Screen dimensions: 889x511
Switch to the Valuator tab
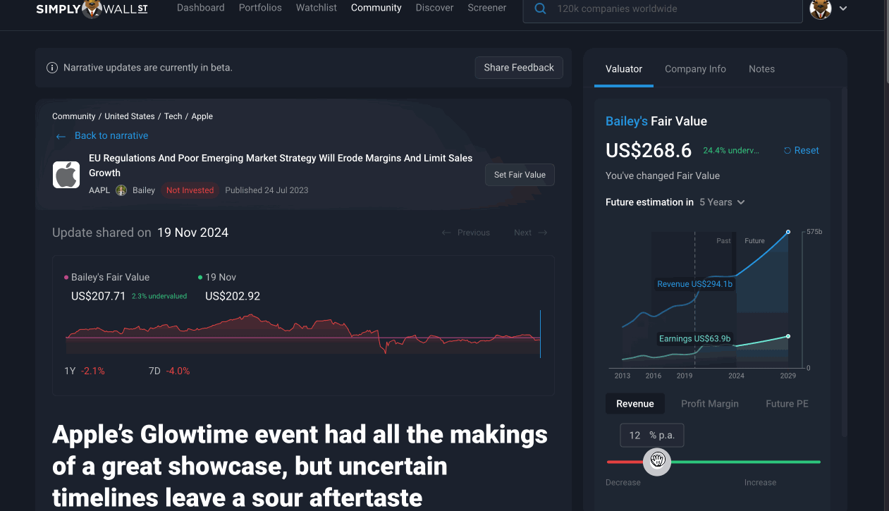(x=624, y=69)
